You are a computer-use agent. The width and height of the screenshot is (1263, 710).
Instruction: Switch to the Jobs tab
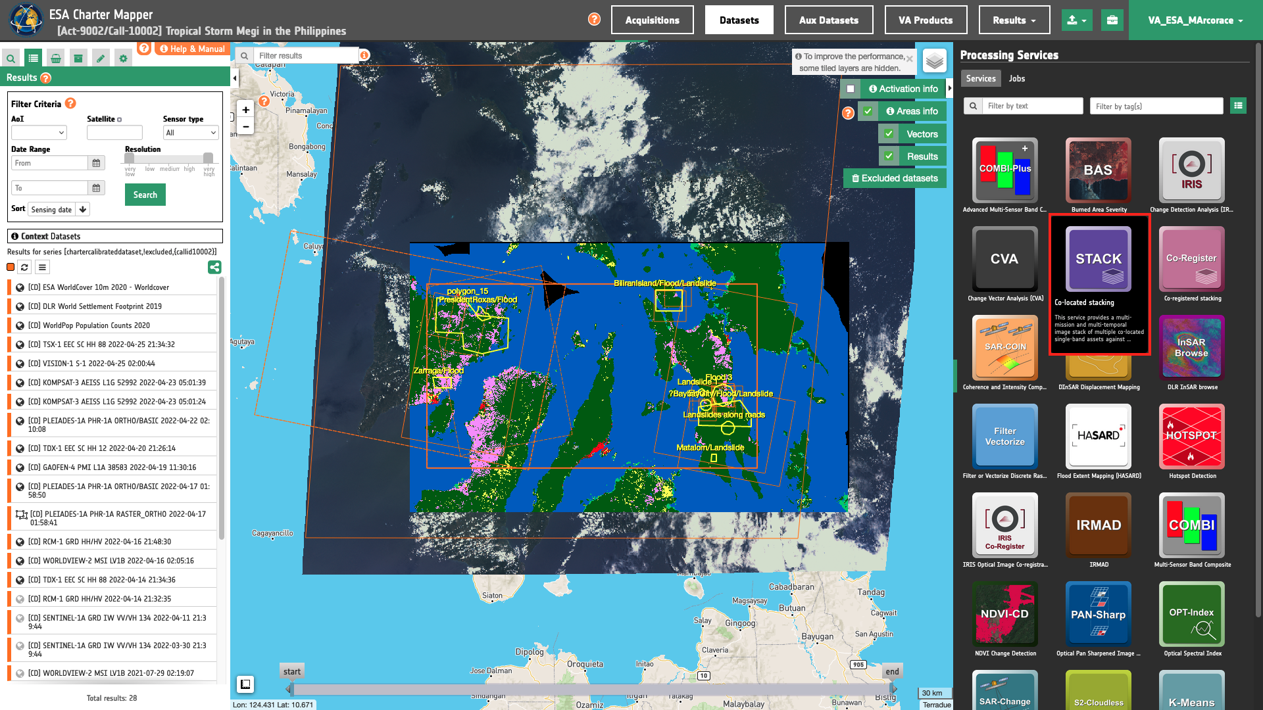[x=1016, y=78]
